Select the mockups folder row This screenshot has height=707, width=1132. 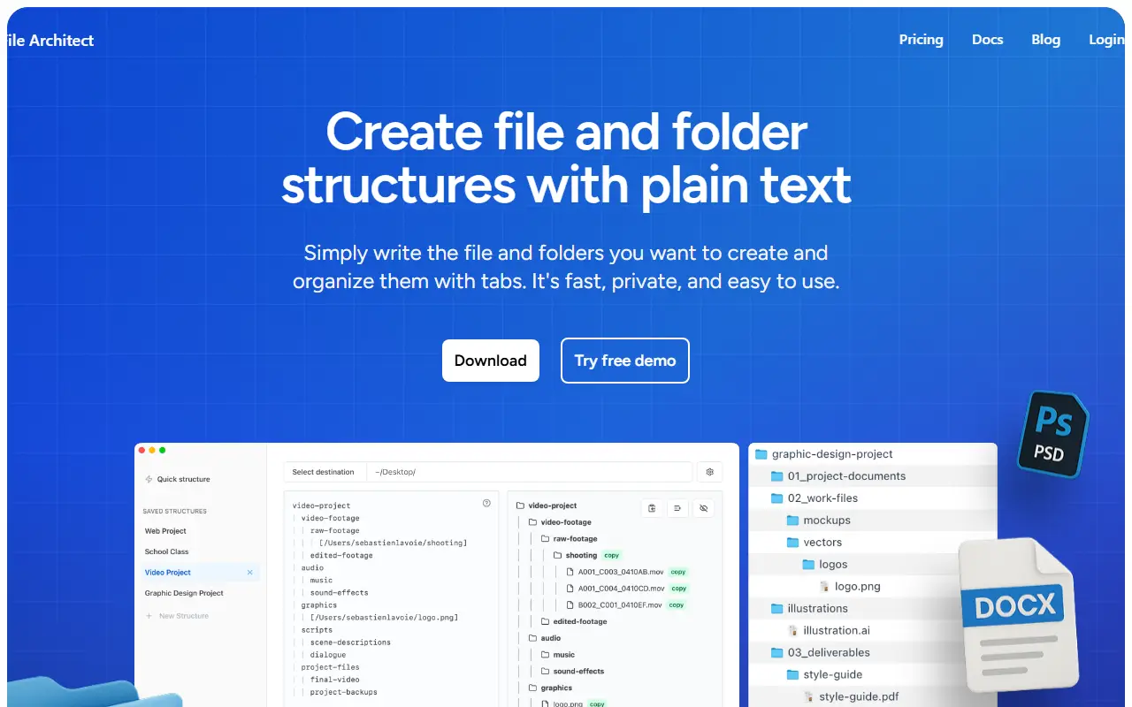point(873,521)
